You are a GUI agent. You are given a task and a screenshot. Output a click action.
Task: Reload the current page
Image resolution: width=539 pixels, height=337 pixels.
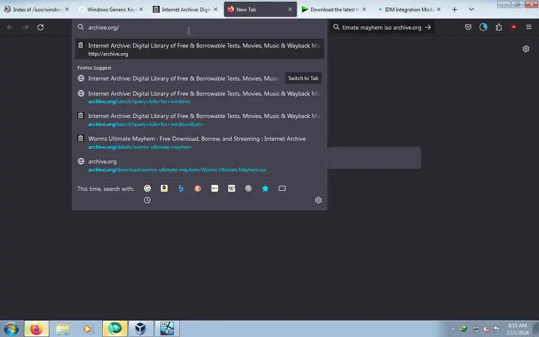click(40, 27)
